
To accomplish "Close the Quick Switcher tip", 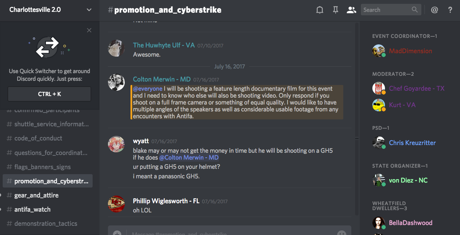I will [89, 30].
